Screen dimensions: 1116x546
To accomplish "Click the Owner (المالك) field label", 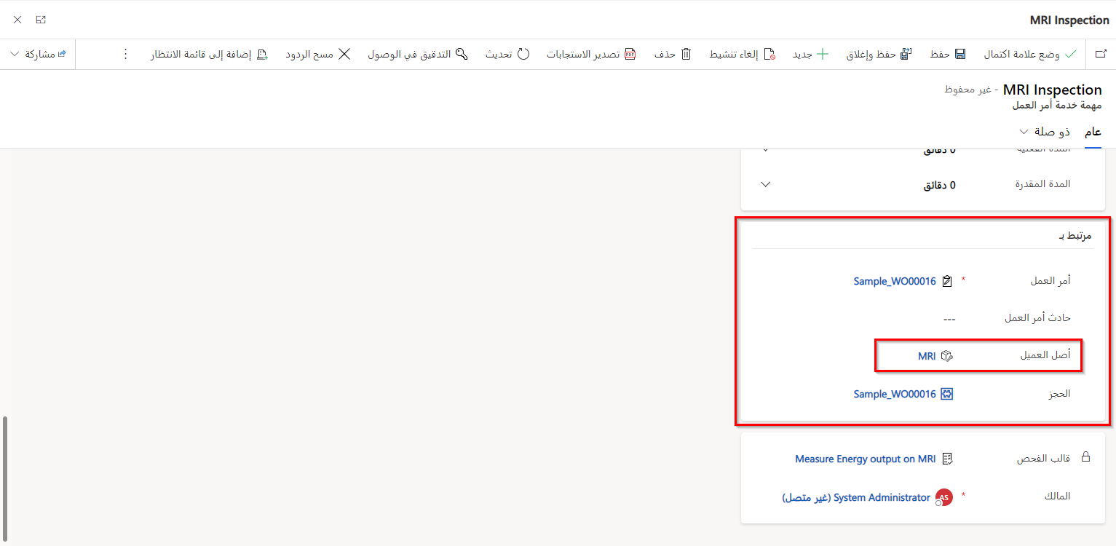I will tap(1058, 496).
